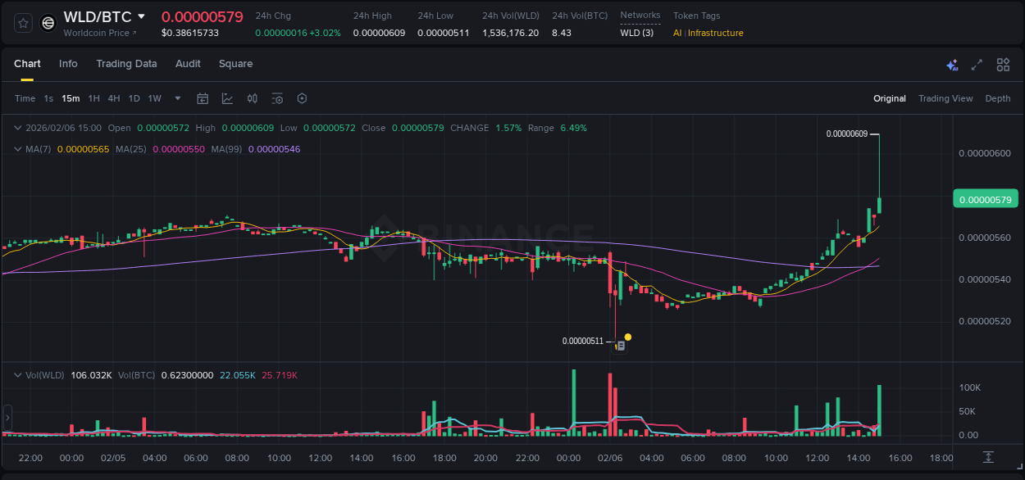Open the widgets layout grid icon
1025x480 pixels.
pos(1003,64)
